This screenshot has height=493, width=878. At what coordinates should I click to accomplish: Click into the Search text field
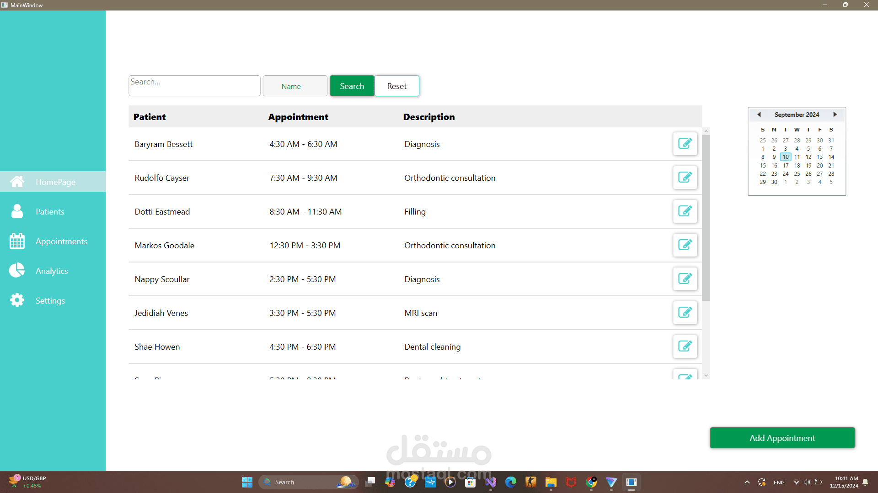point(194,86)
